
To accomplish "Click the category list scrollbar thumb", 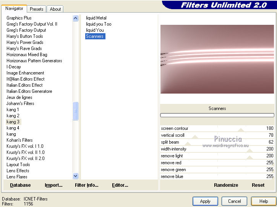I will 75,111.
